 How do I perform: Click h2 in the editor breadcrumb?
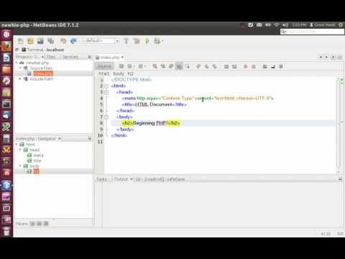tap(130, 74)
